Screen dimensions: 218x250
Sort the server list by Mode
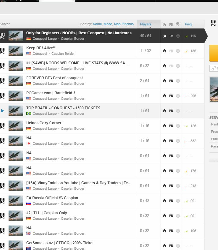point(108,24)
